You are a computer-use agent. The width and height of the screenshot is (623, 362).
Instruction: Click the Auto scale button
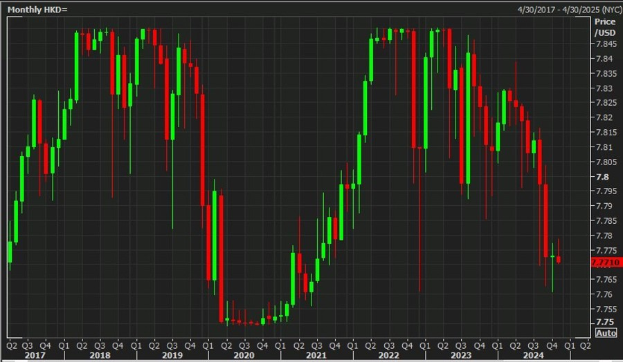tap(606, 333)
